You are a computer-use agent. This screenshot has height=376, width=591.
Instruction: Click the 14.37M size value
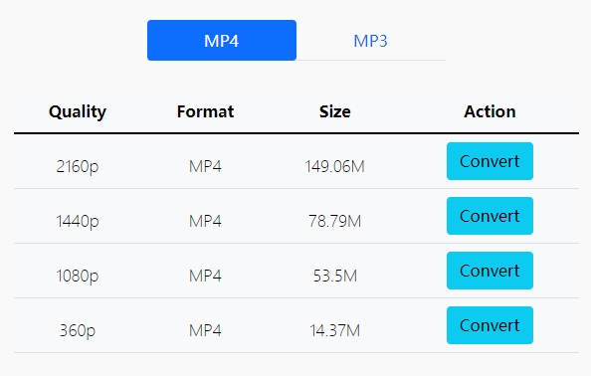[334, 330]
